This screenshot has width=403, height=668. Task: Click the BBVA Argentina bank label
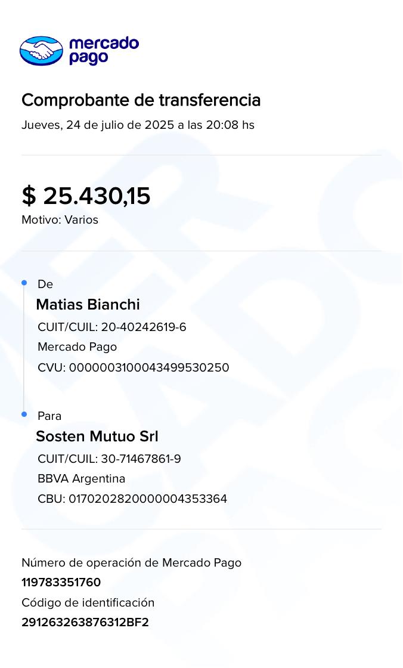tap(81, 479)
